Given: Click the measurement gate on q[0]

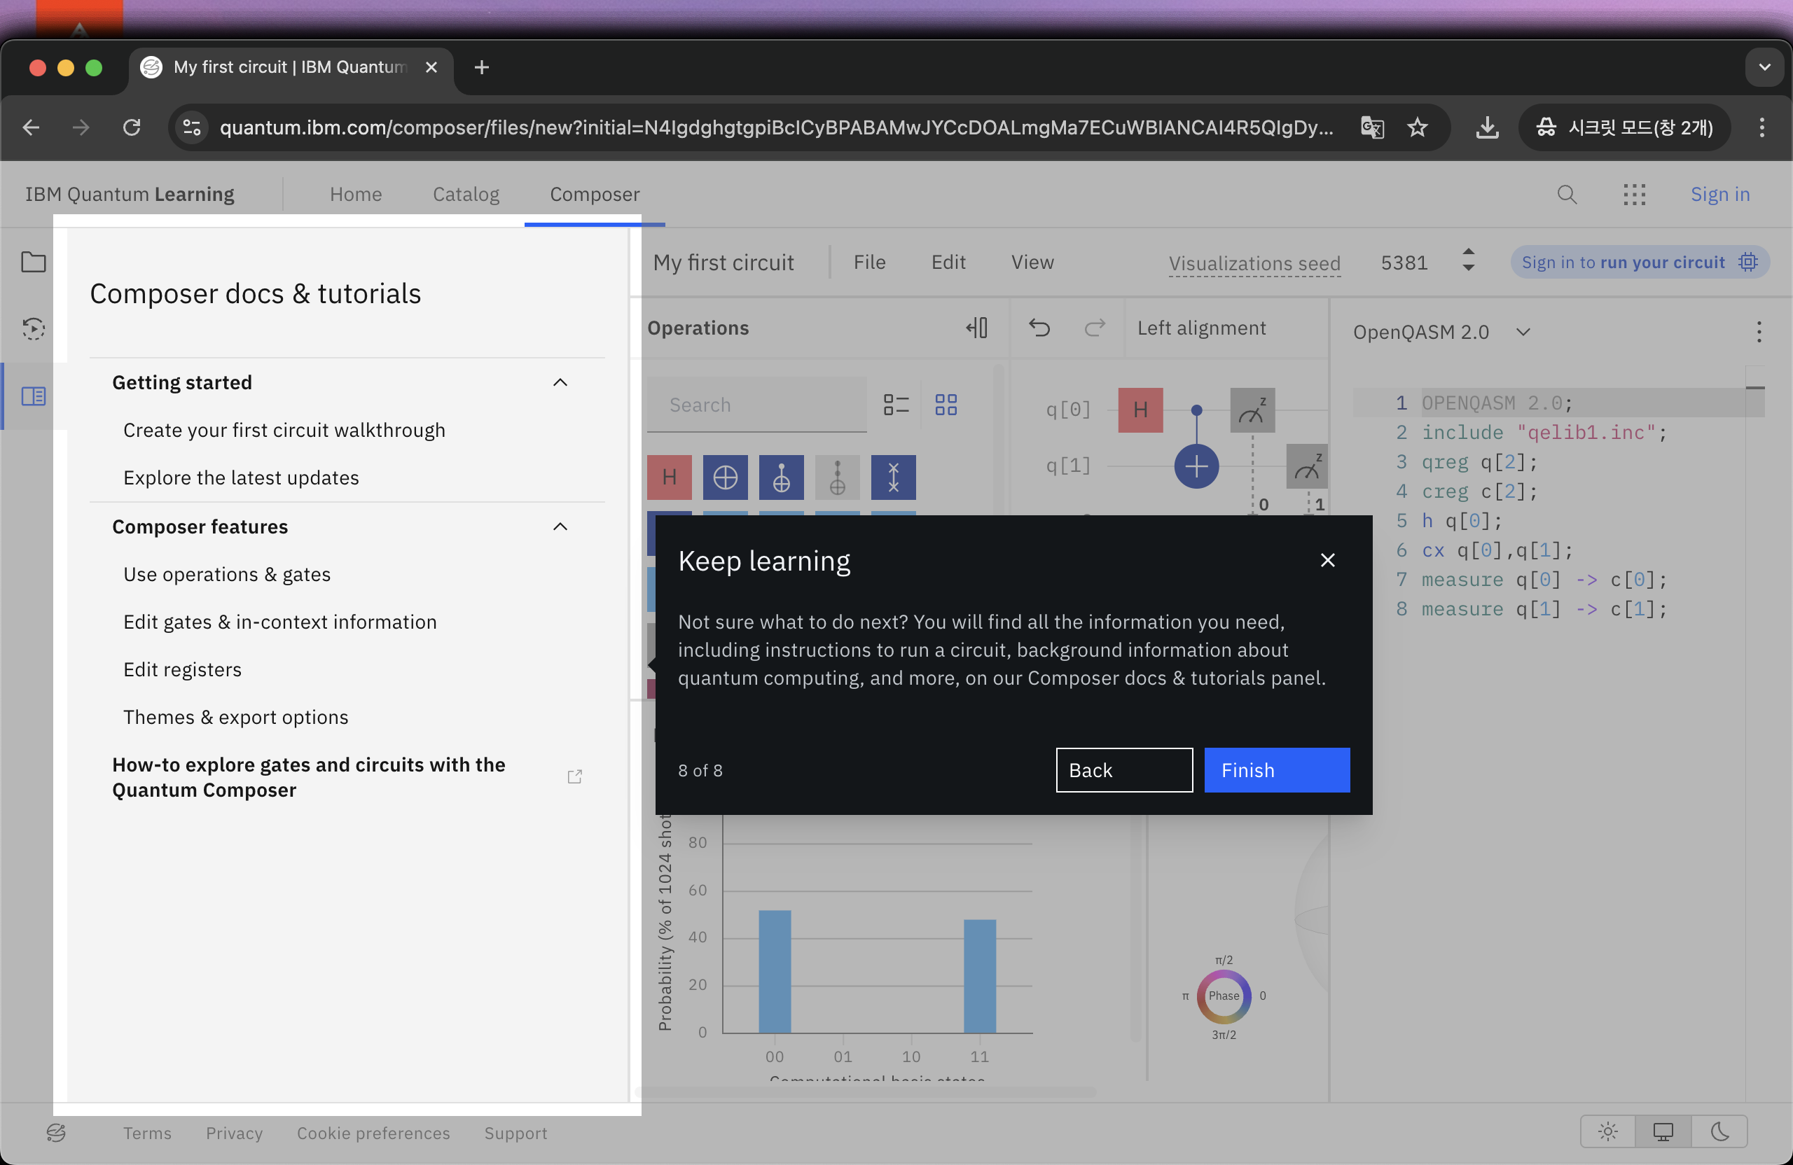Looking at the screenshot, I should coord(1253,410).
